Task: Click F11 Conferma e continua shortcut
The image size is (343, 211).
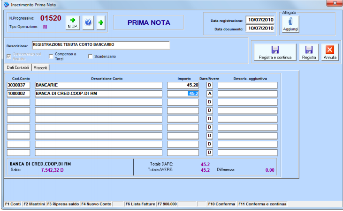Action: 262,204
